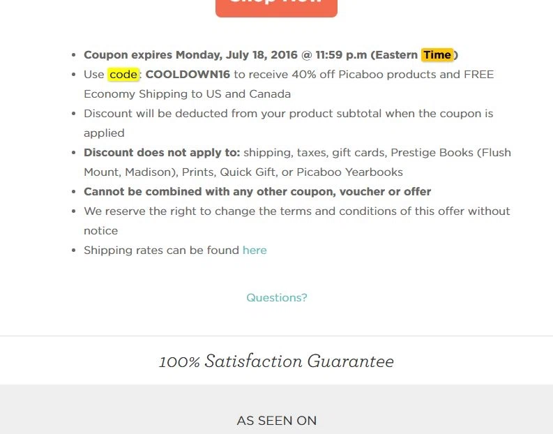
Task: Click the 'AS SEEN ON' heading
Action: click(276, 421)
